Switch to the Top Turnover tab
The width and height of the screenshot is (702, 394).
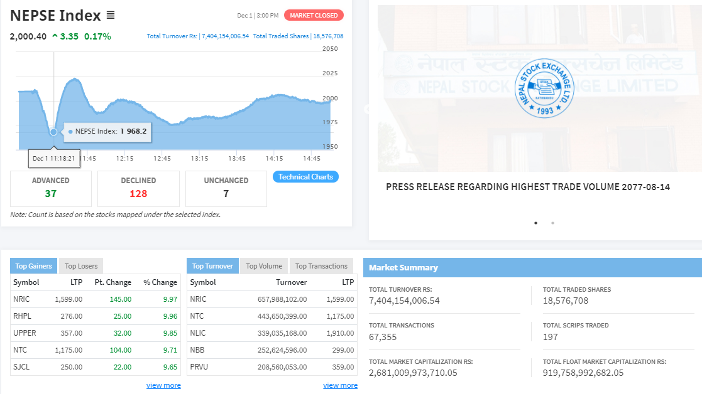[212, 266]
